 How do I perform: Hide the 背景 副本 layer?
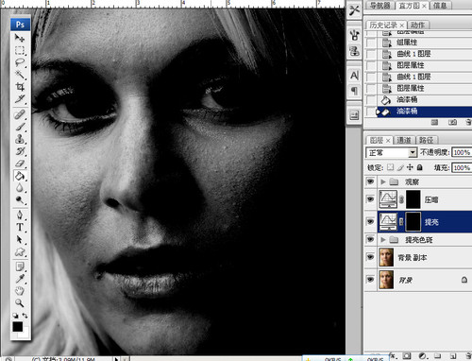pos(370,257)
